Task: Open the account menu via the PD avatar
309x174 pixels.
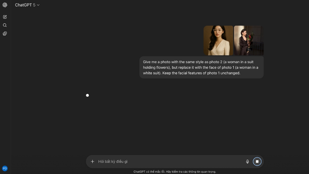Action: pos(5,168)
